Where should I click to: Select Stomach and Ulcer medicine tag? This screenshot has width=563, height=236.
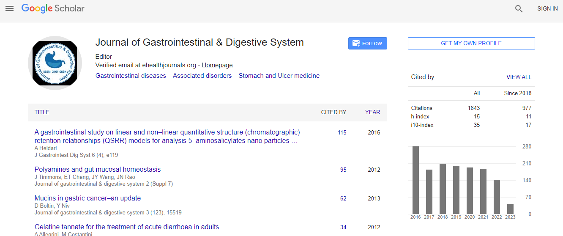pyautogui.click(x=279, y=76)
